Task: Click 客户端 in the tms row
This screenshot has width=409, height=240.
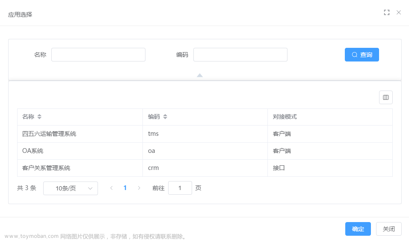Action: coord(282,134)
